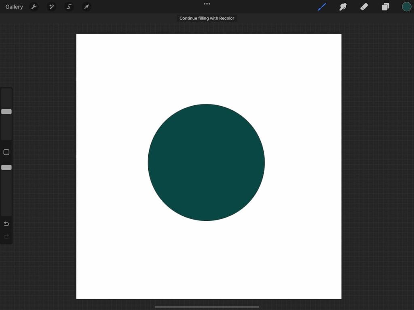Open the Actions menu with wrench icon
414x310 pixels.
34,6
